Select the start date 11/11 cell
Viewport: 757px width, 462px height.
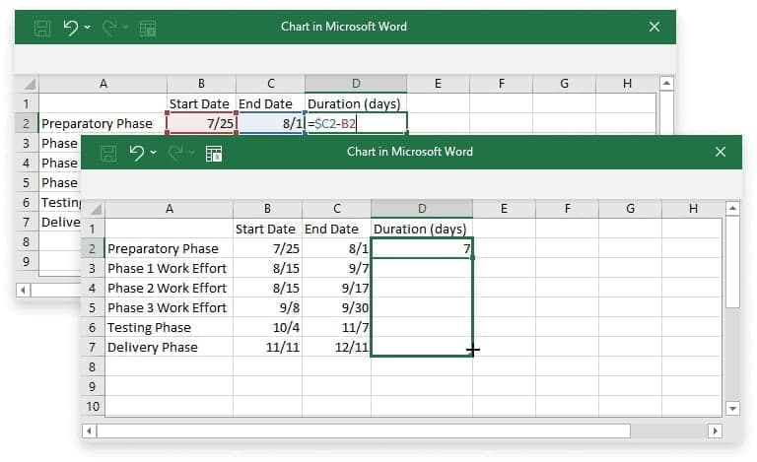pyautogui.click(x=267, y=347)
